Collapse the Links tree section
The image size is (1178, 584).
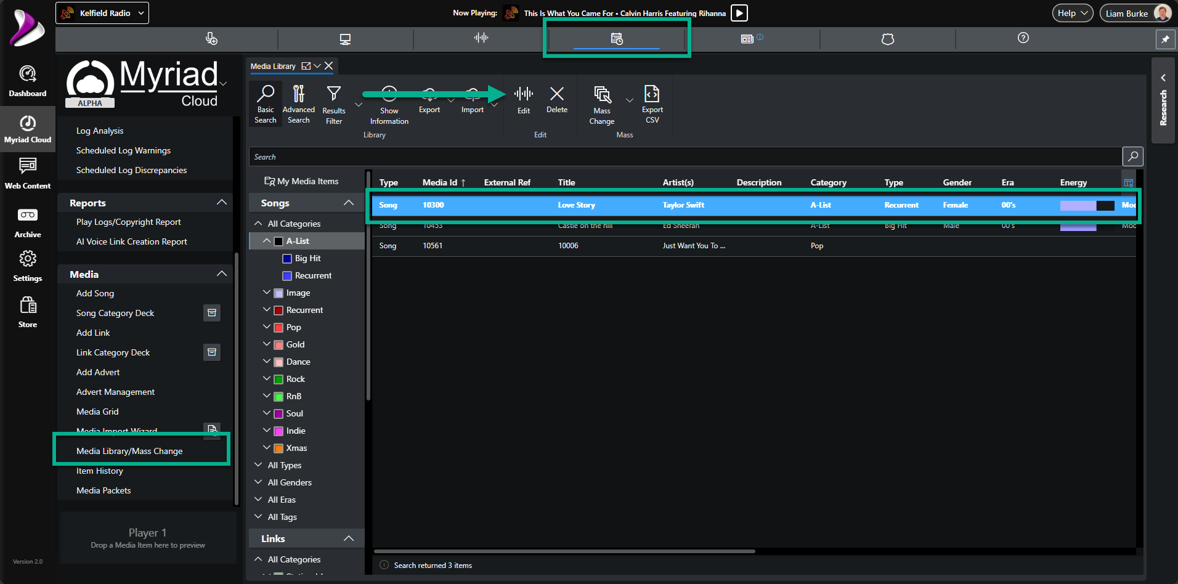[349, 538]
